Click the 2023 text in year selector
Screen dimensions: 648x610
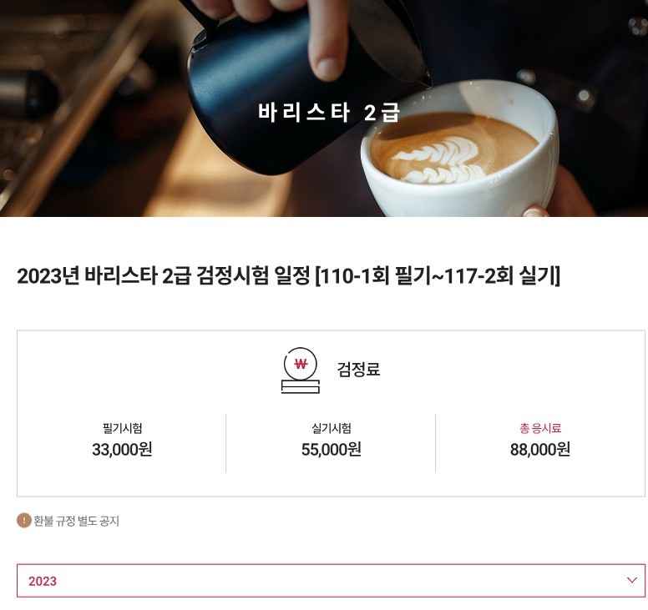tap(43, 581)
